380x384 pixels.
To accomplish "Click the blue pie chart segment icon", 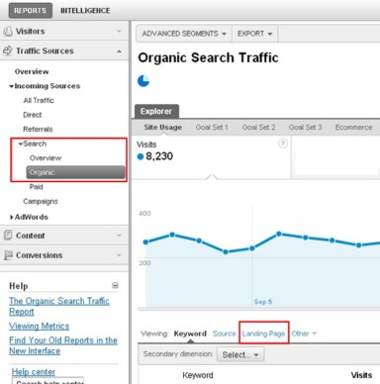I will [143, 81].
